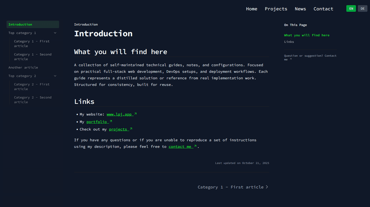Click external arrow icon after Contact me in right panel

click(x=291, y=59)
